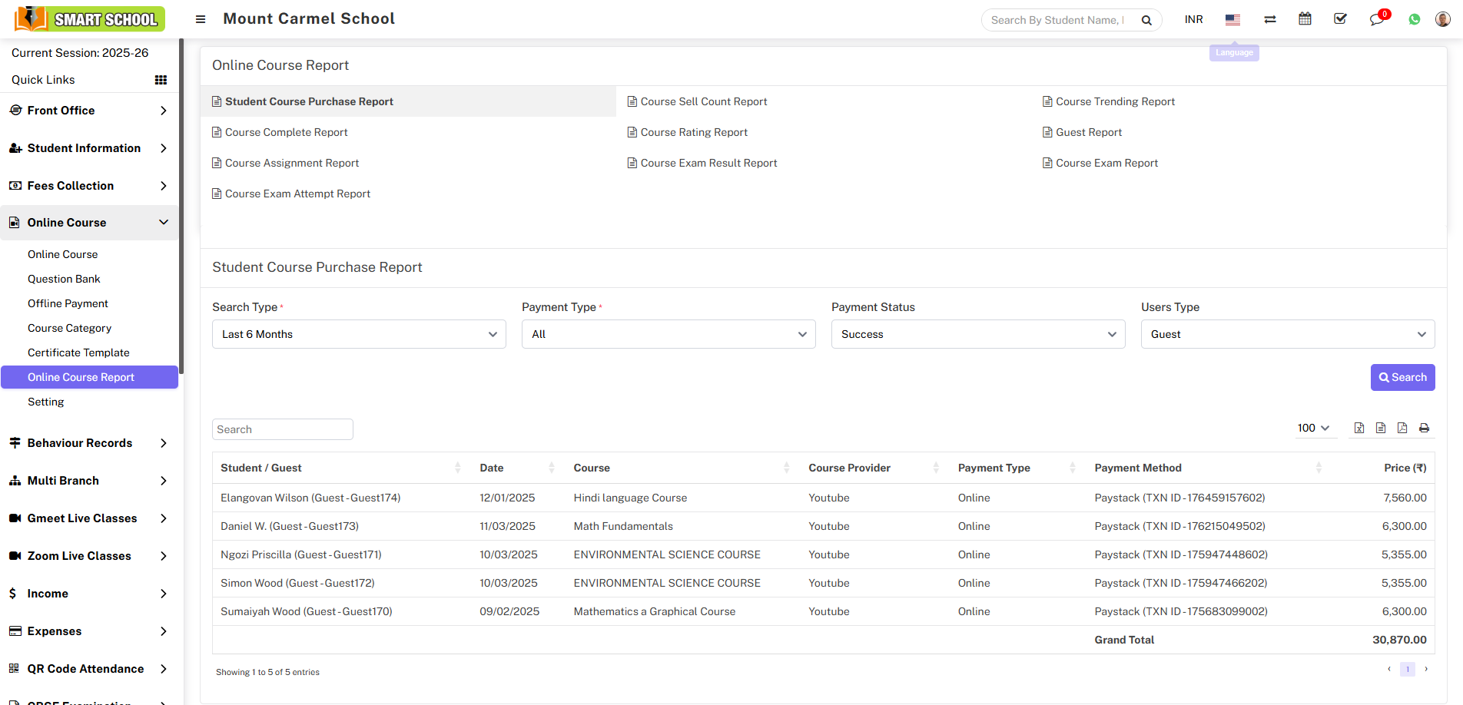
Task: Toggle the sidebar with hamburger menu icon
Action: pyautogui.click(x=201, y=19)
